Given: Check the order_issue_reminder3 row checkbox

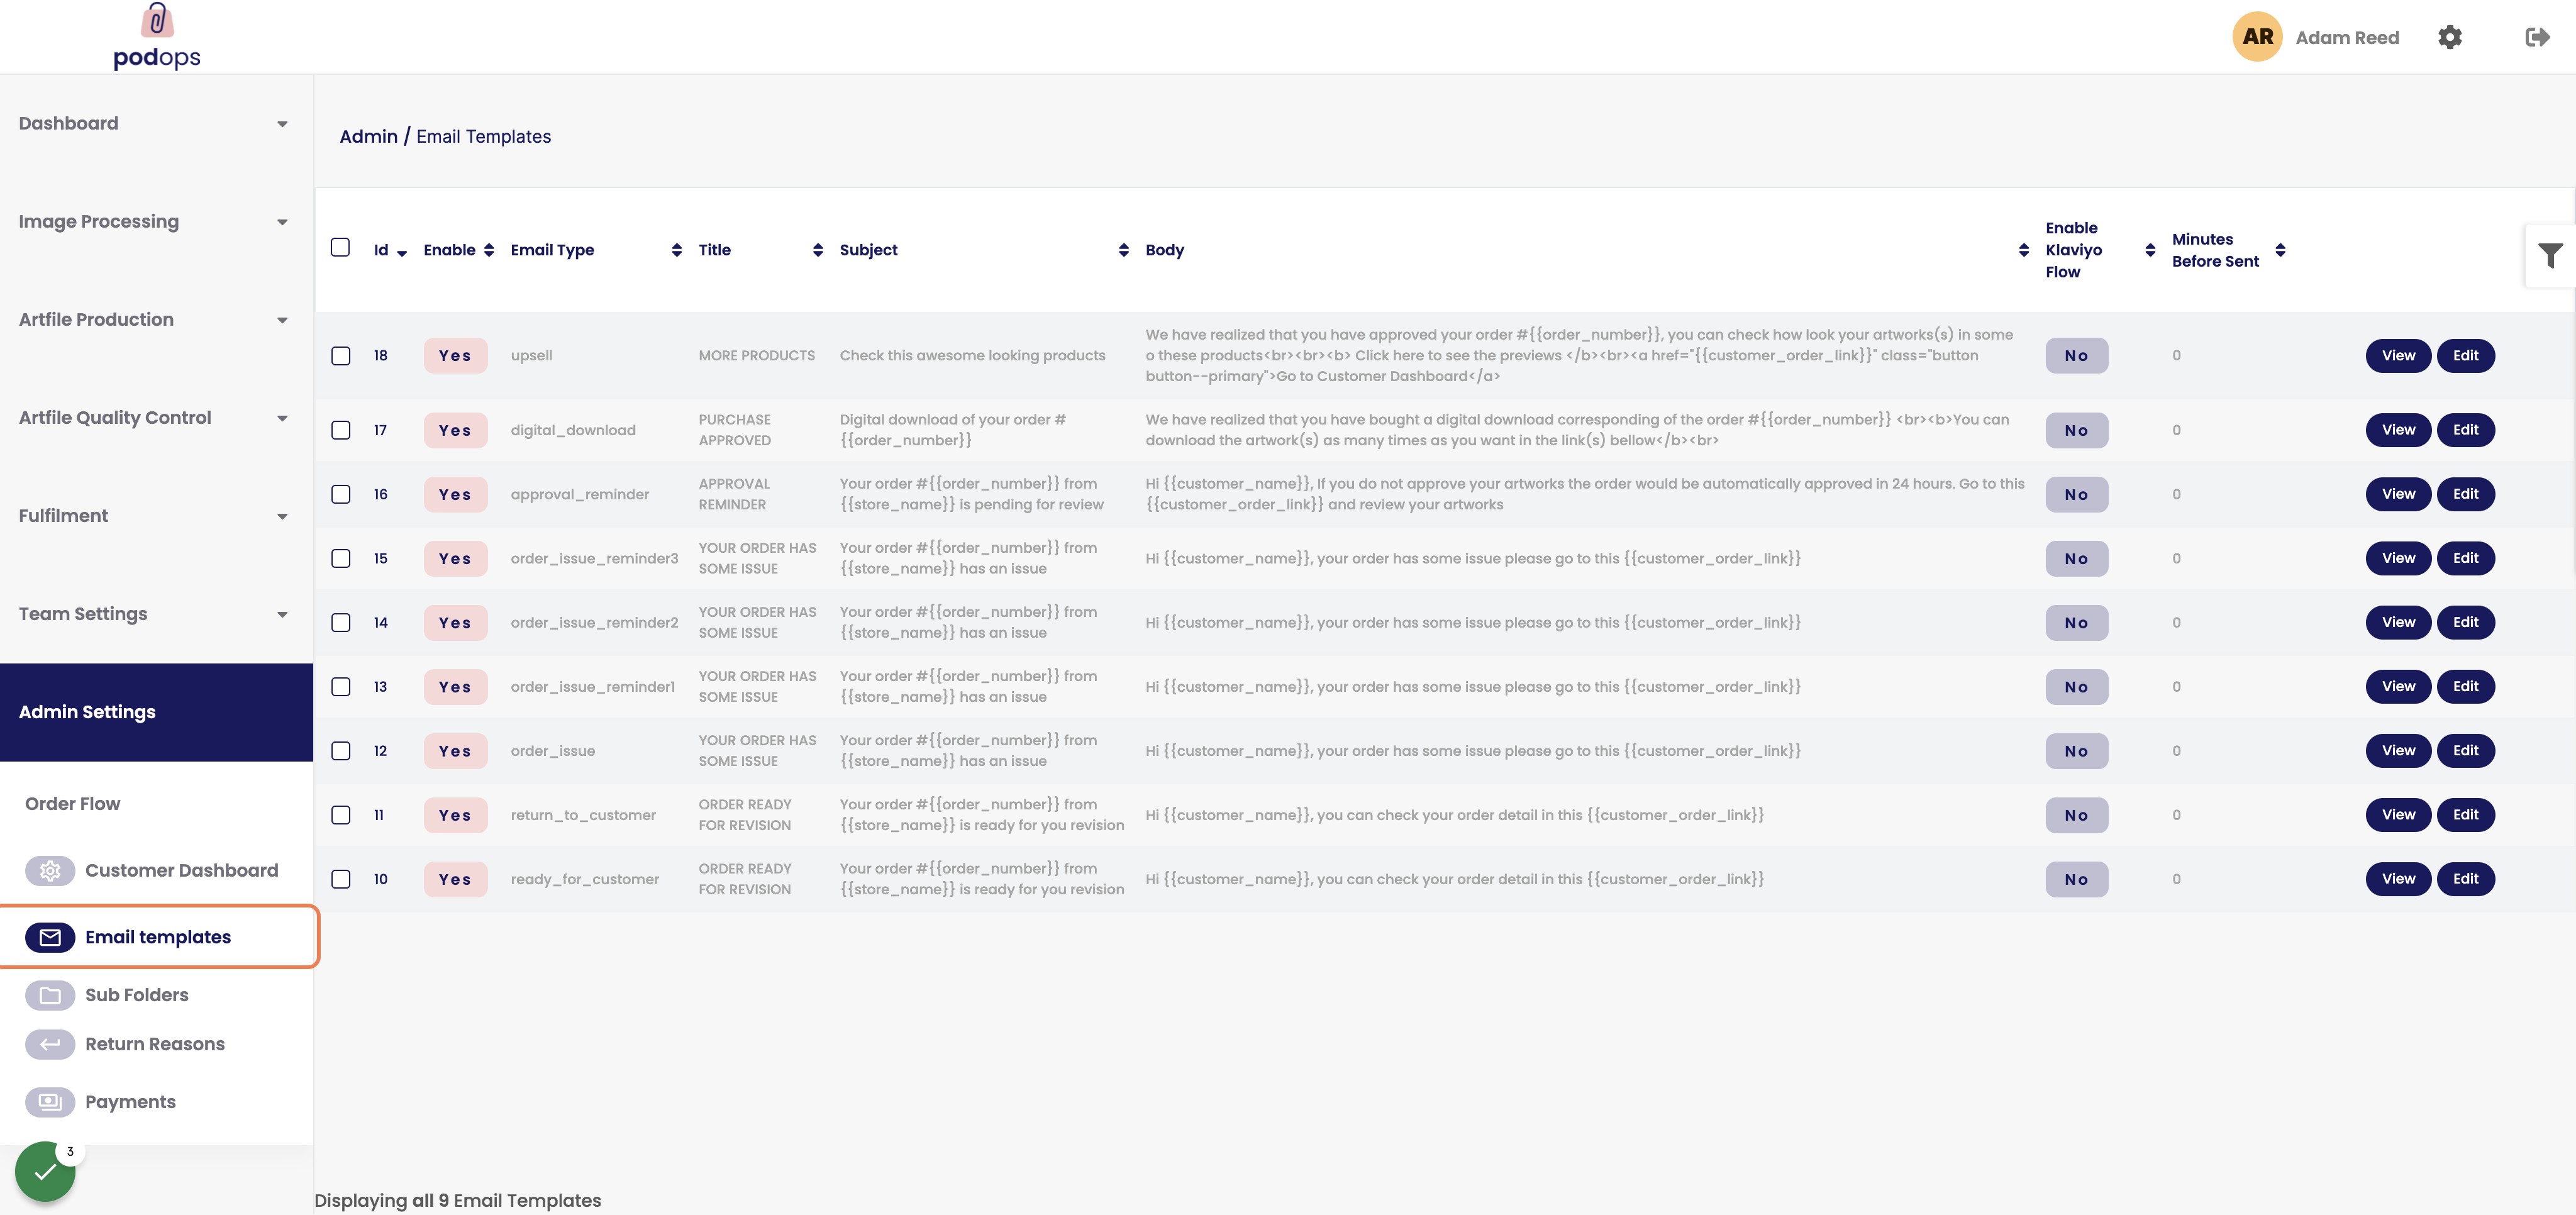Looking at the screenshot, I should tap(341, 558).
